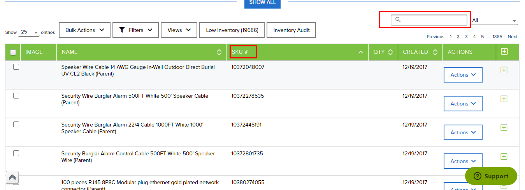The width and height of the screenshot is (525, 190).
Task: Click Security Wire Burglar Alarm 22/4 Cable name
Action: 132,128
